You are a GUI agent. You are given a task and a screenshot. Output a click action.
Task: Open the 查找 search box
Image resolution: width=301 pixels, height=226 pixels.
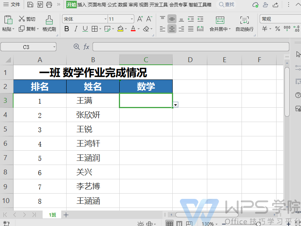227,5
